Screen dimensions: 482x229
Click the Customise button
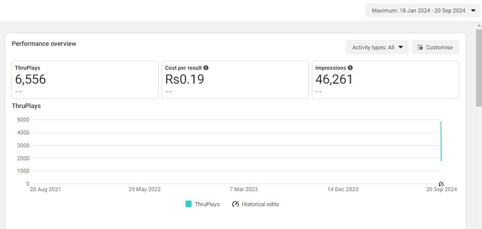[x=435, y=47]
